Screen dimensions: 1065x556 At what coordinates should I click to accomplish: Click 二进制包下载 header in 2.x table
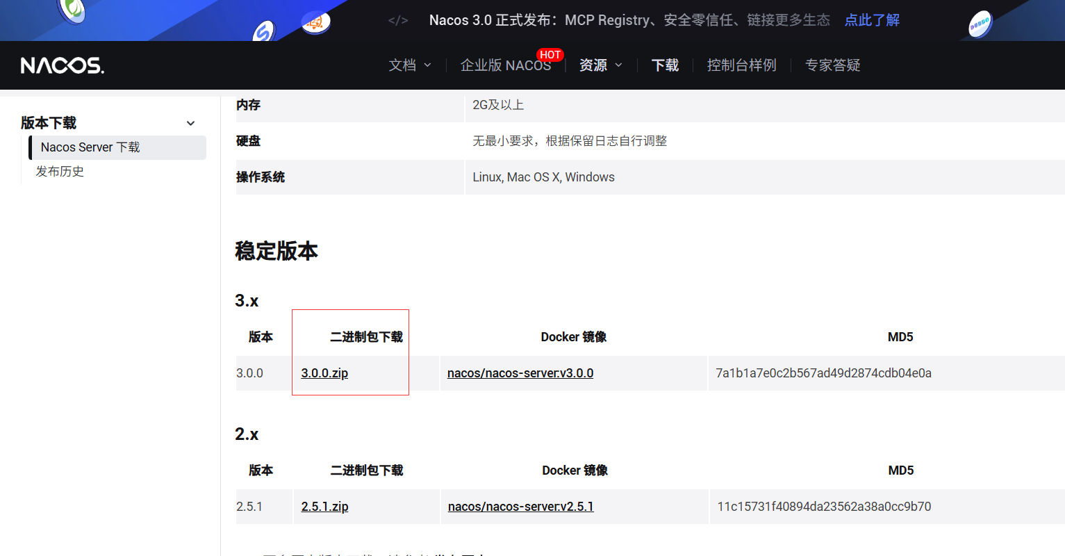(366, 471)
